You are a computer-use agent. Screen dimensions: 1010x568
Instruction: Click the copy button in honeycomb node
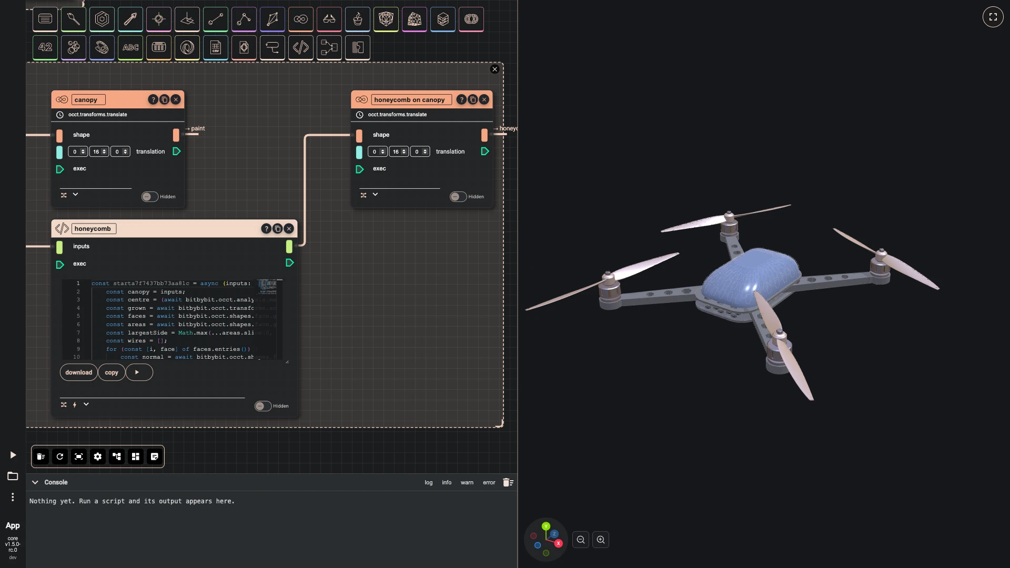pyautogui.click(x=112, y=372)
